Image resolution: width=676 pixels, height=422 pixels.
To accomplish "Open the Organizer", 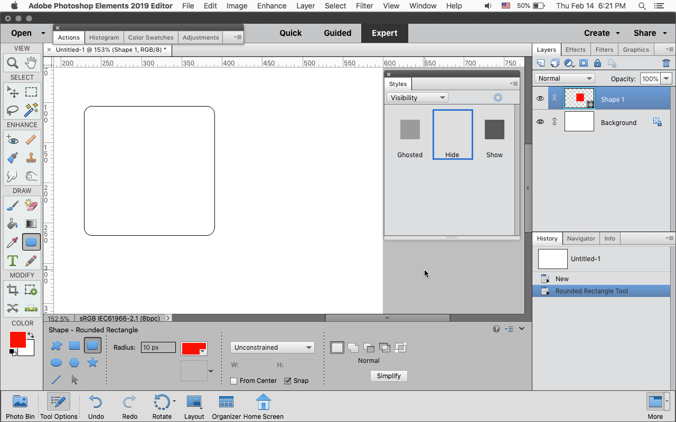I will point(226,406).
